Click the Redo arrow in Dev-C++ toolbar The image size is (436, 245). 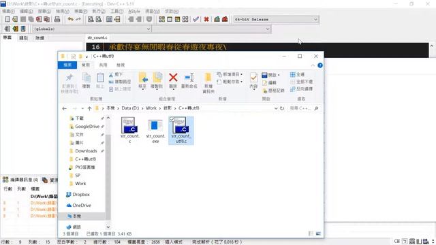(x=78, y=19)
